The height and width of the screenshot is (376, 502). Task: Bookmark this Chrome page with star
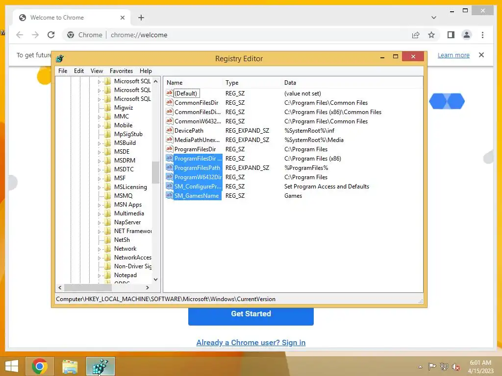[x=431, y=35]
